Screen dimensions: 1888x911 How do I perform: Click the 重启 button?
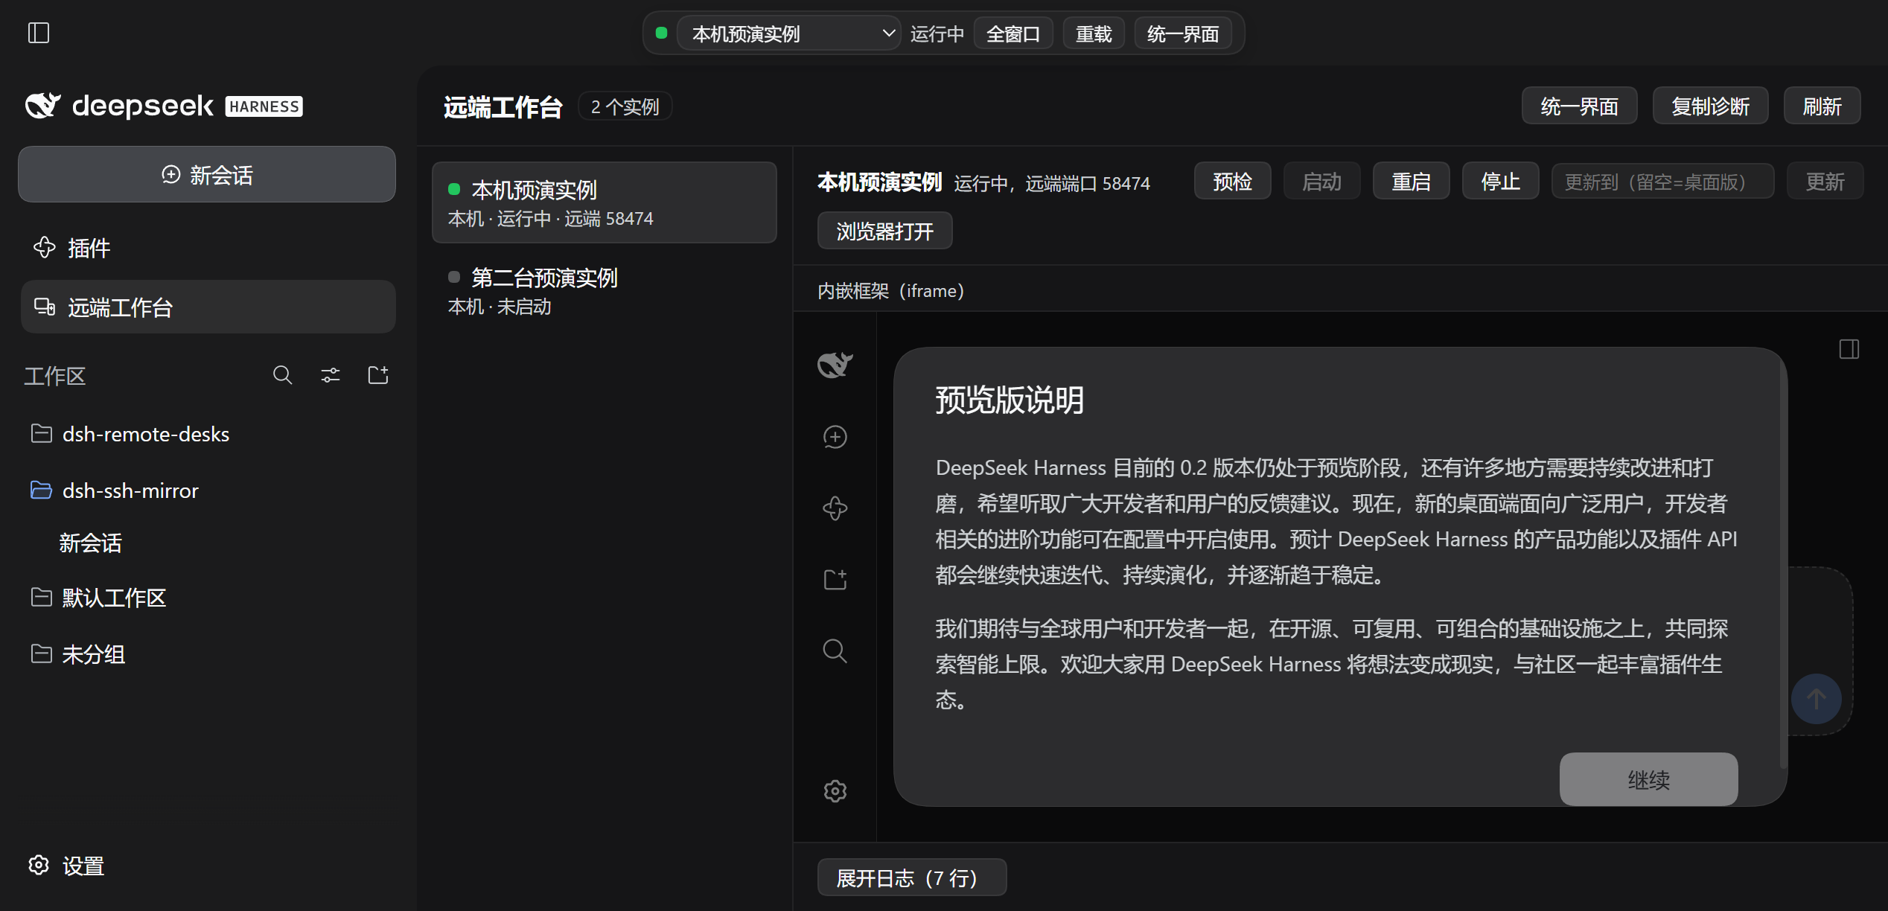pos(1411,182)
